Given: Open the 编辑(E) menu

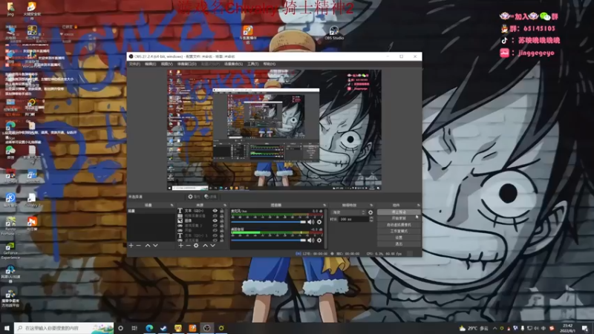Looking at the screenshot, I should (x=151, y=64).
